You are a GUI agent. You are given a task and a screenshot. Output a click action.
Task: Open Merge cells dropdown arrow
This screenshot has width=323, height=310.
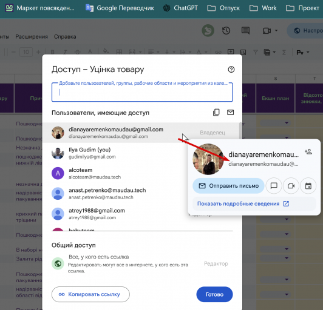coord(140,52)
